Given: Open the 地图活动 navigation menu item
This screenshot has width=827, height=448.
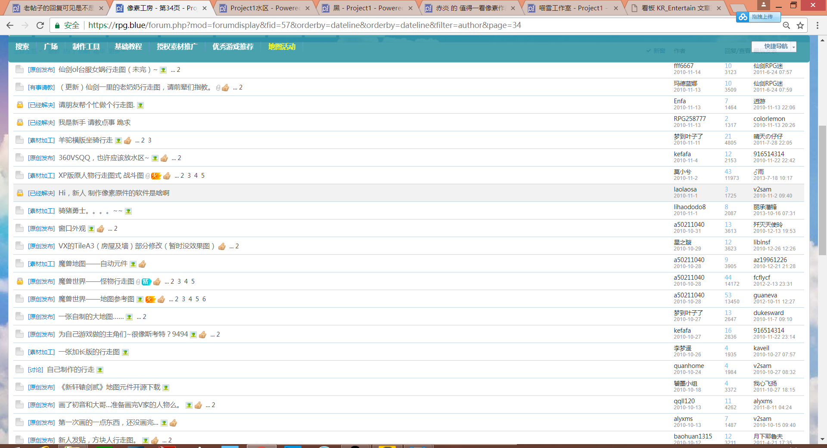Looking at the screenshot, I should (282, 46).
